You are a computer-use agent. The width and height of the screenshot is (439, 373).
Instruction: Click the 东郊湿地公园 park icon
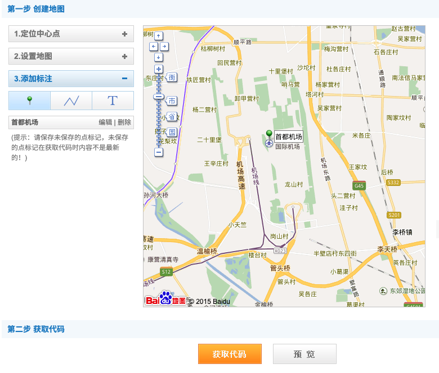[x=383, y=291]
